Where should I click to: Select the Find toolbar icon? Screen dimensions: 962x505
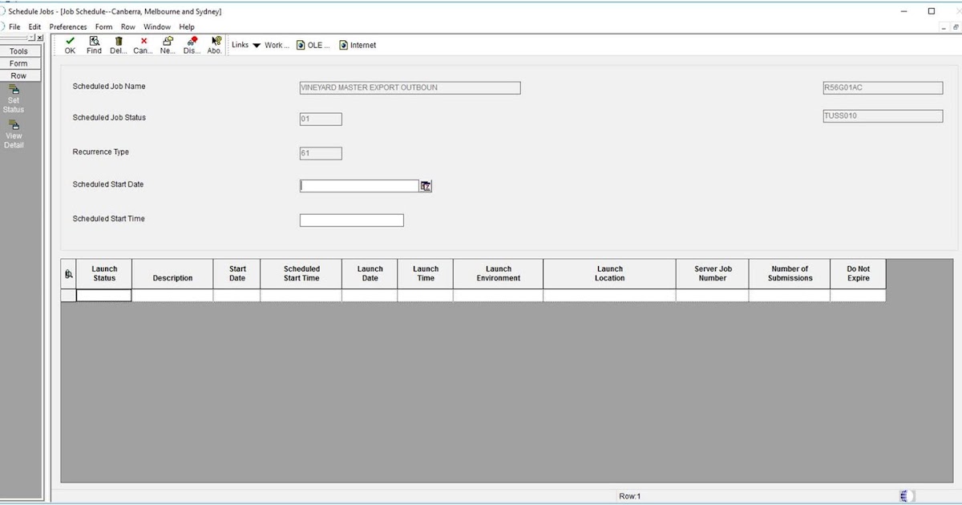[x=93, y=42]
